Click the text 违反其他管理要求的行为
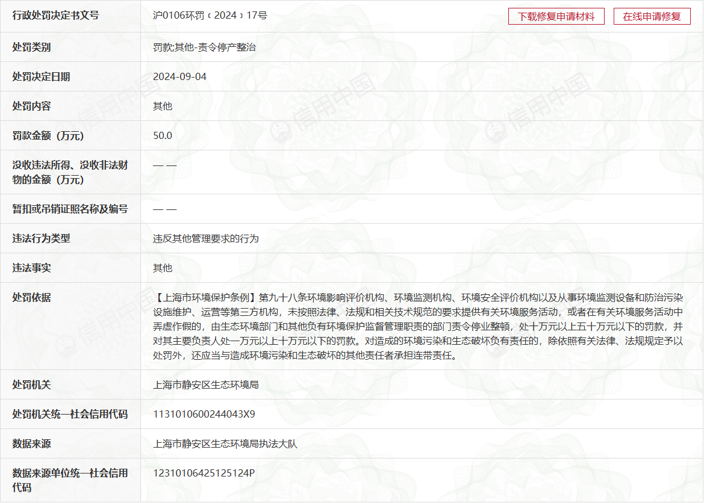 (x=206, y=239)
